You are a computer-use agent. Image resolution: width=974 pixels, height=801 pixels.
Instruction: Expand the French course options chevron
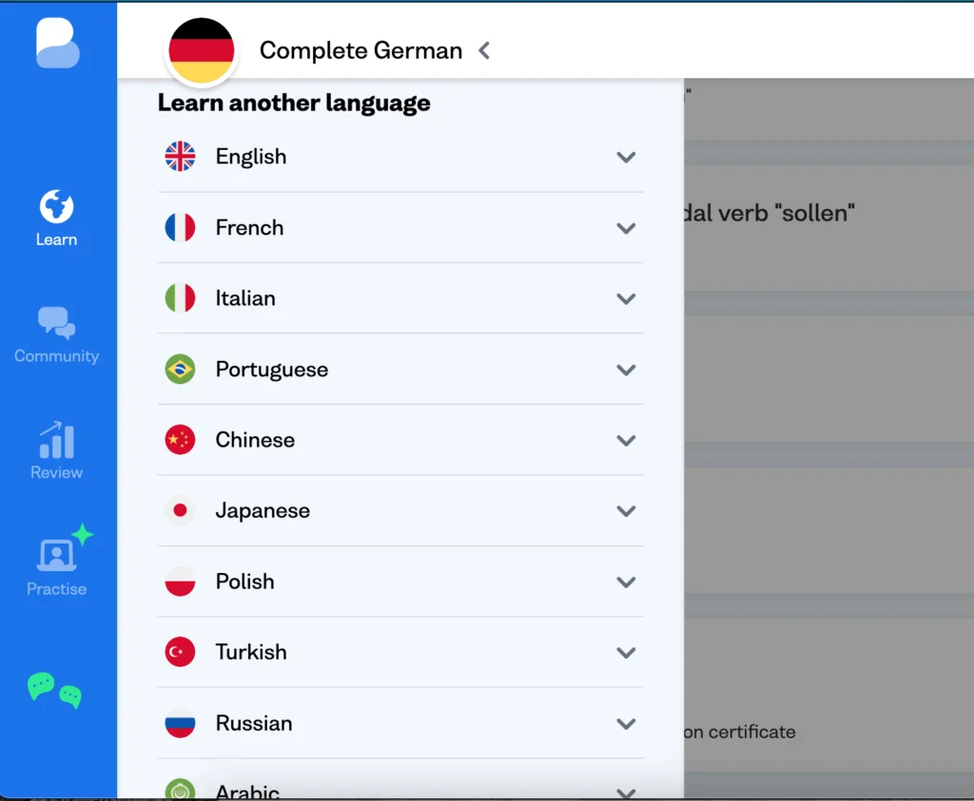625,228
